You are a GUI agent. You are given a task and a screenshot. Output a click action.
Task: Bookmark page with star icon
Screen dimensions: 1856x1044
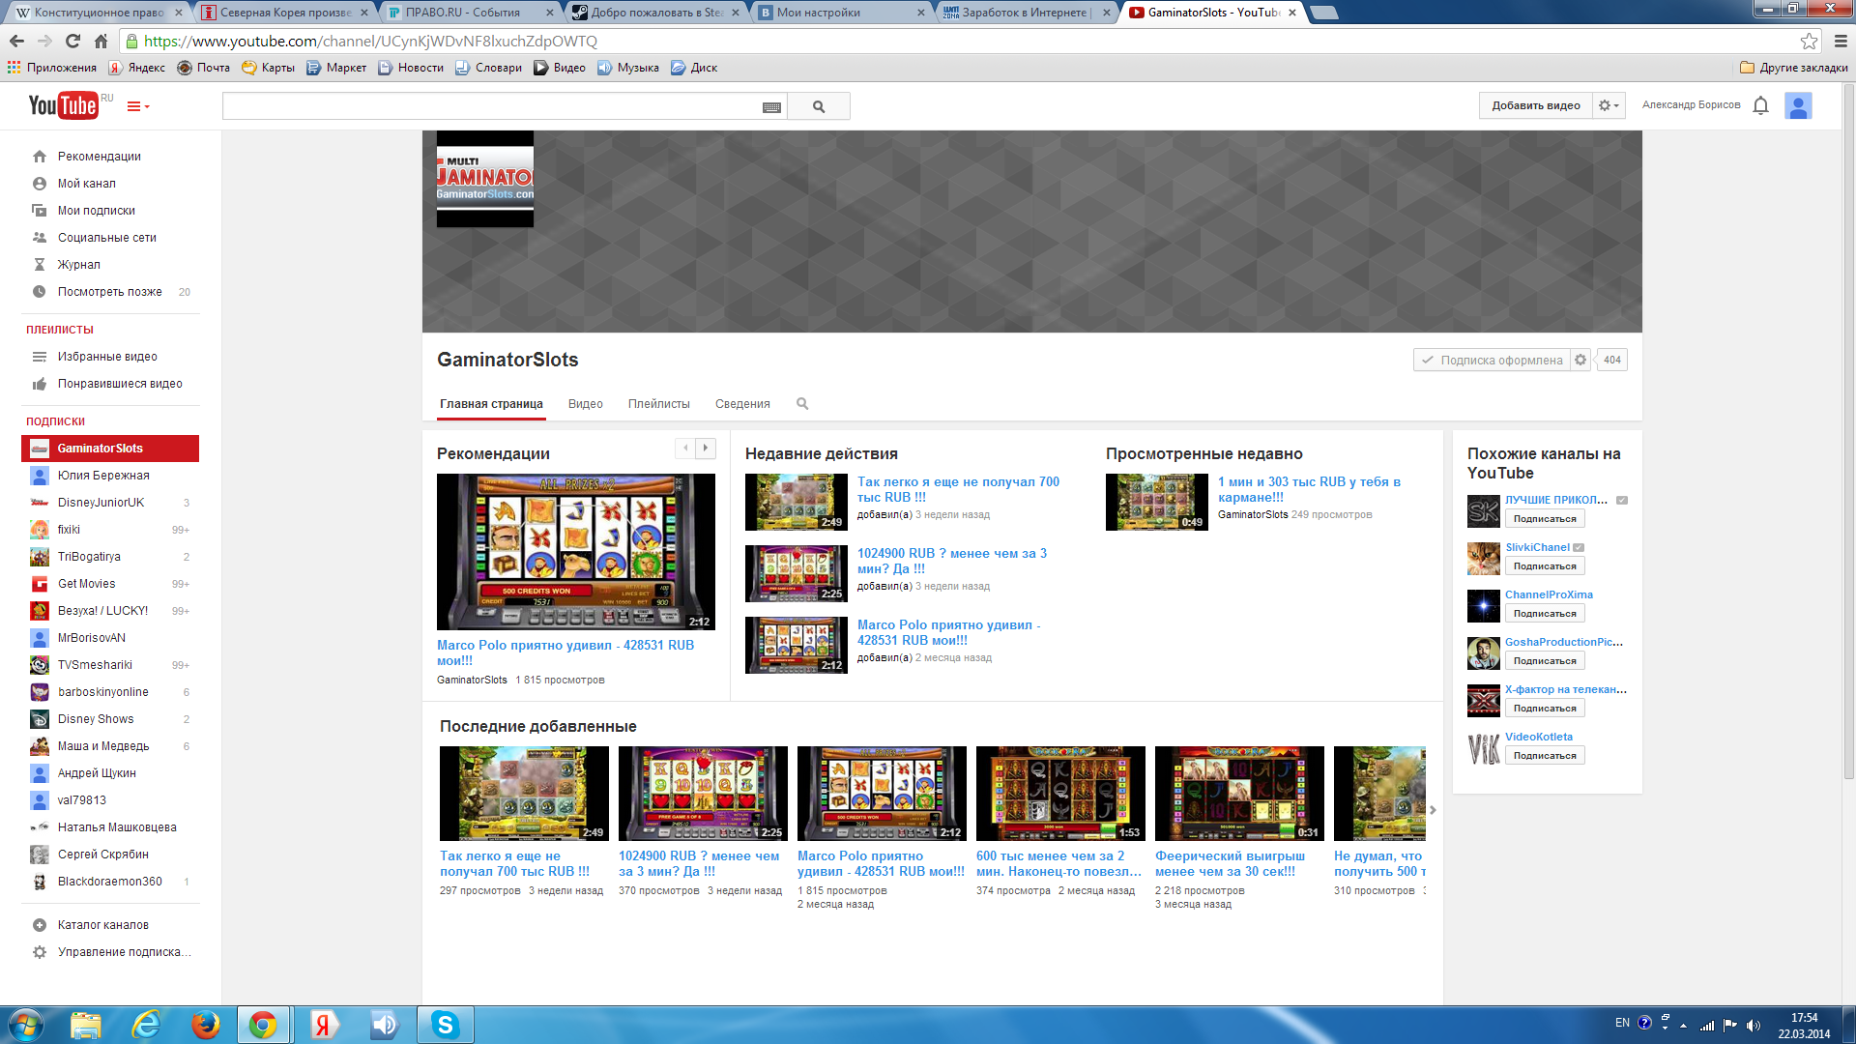pyautogui.click(x=1809, y=41)
